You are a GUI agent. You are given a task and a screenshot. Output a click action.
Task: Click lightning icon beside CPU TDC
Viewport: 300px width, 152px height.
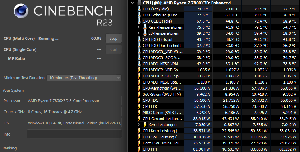click(x=139, y=100)
